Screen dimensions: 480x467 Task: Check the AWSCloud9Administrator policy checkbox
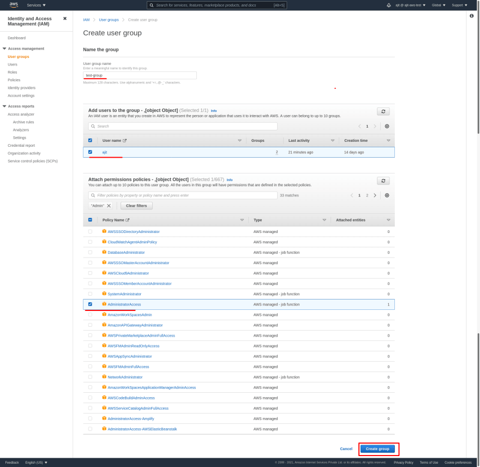pos(90,273)
